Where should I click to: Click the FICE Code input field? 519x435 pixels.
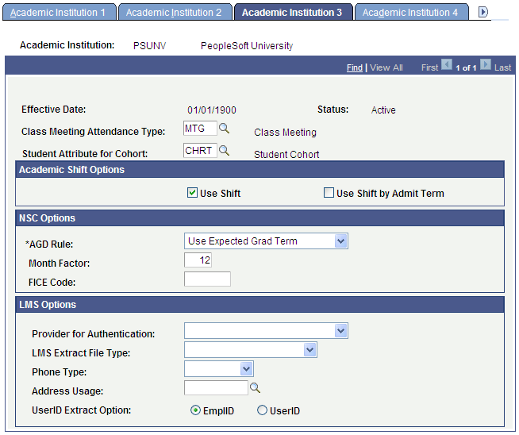(x=208, y=279)
